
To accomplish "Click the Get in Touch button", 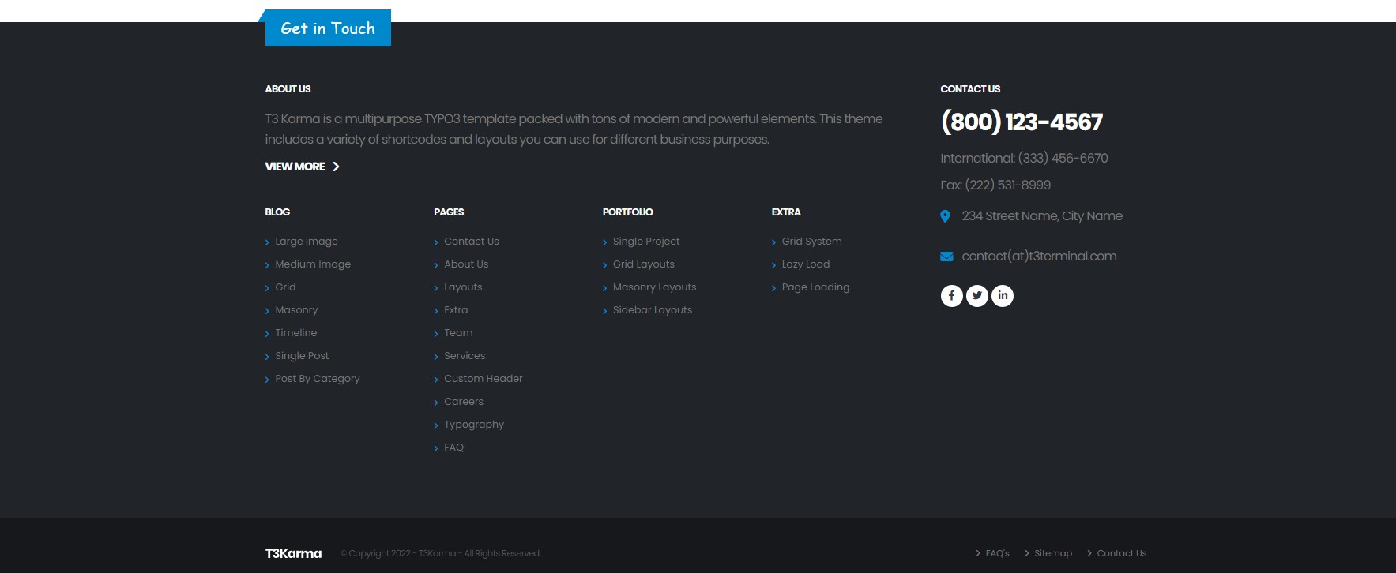I will click(328, 28).
